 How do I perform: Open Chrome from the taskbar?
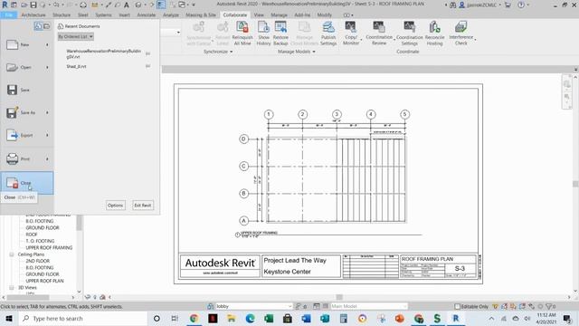point(194,319)
